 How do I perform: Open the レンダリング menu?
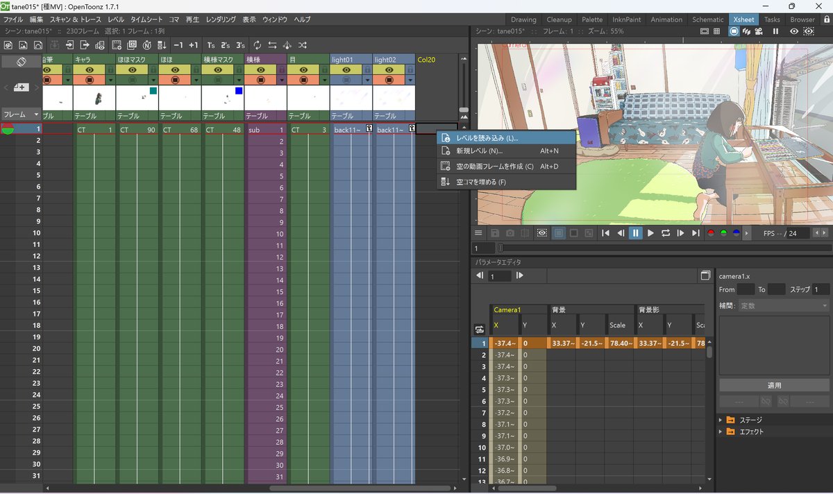pos(221,19)
